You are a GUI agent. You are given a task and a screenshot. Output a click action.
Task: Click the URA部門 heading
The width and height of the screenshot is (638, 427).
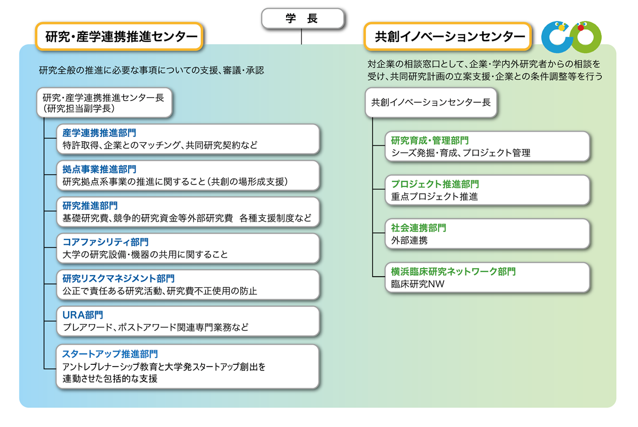coord(82,315)
